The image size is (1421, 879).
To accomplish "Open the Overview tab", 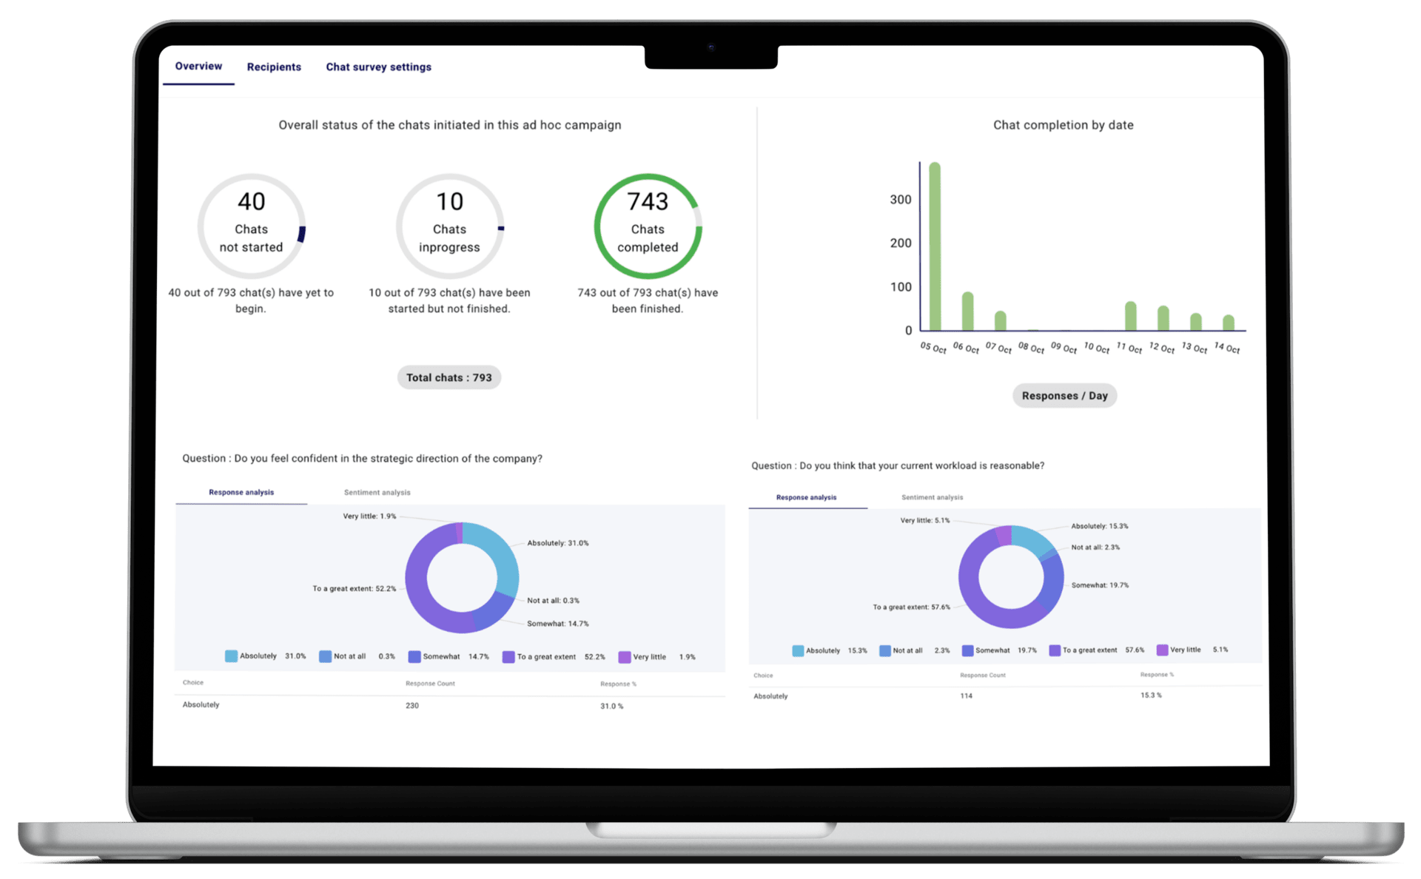I will [x=198, y=67].
